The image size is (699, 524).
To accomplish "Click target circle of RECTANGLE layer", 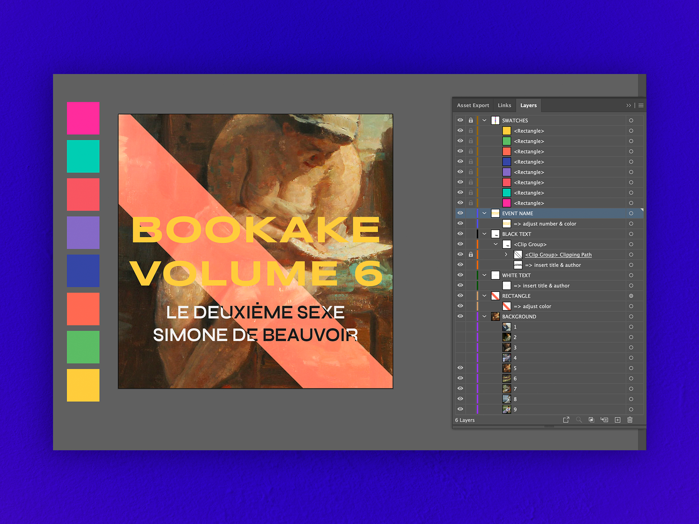I will 631,296.
